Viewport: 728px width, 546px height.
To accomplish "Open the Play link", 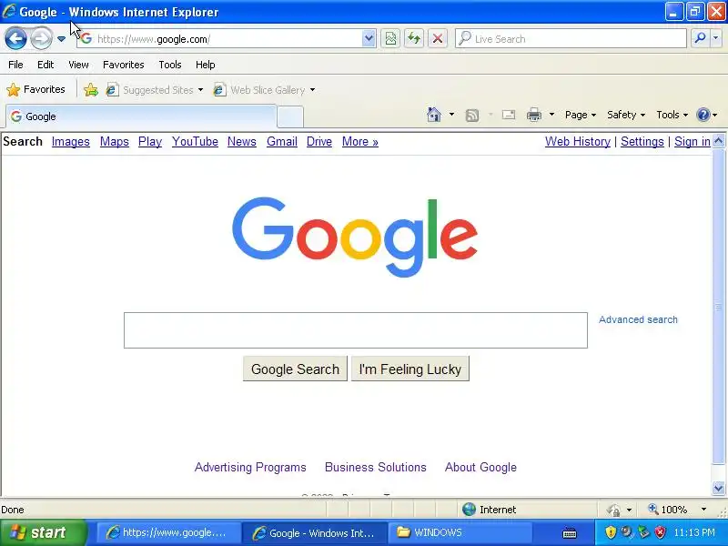I will (x=150, y=142).
